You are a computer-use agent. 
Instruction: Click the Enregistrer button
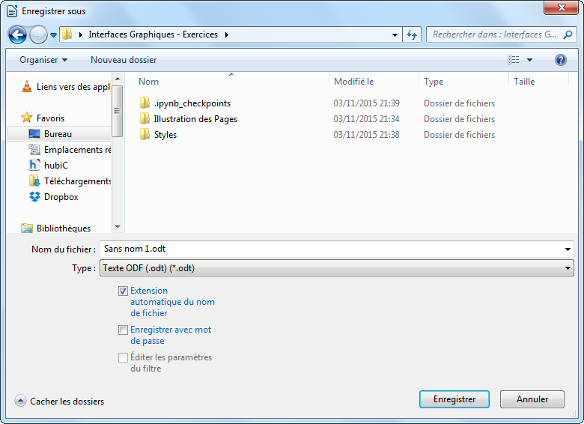454,399
